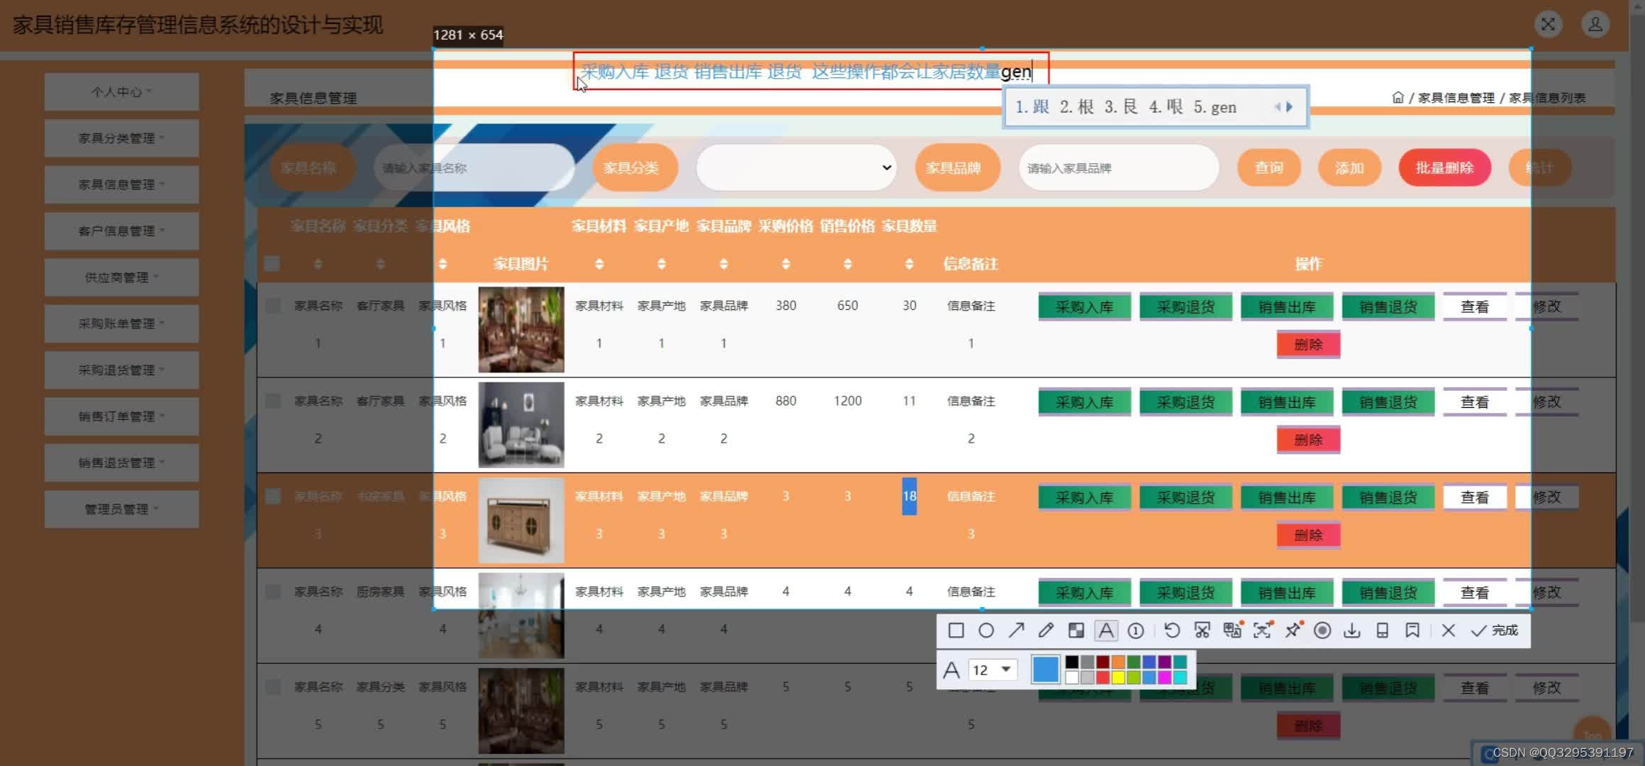Pick the black color swatch
This screenshot has width=1645, height=766.
pos(1072,662)
